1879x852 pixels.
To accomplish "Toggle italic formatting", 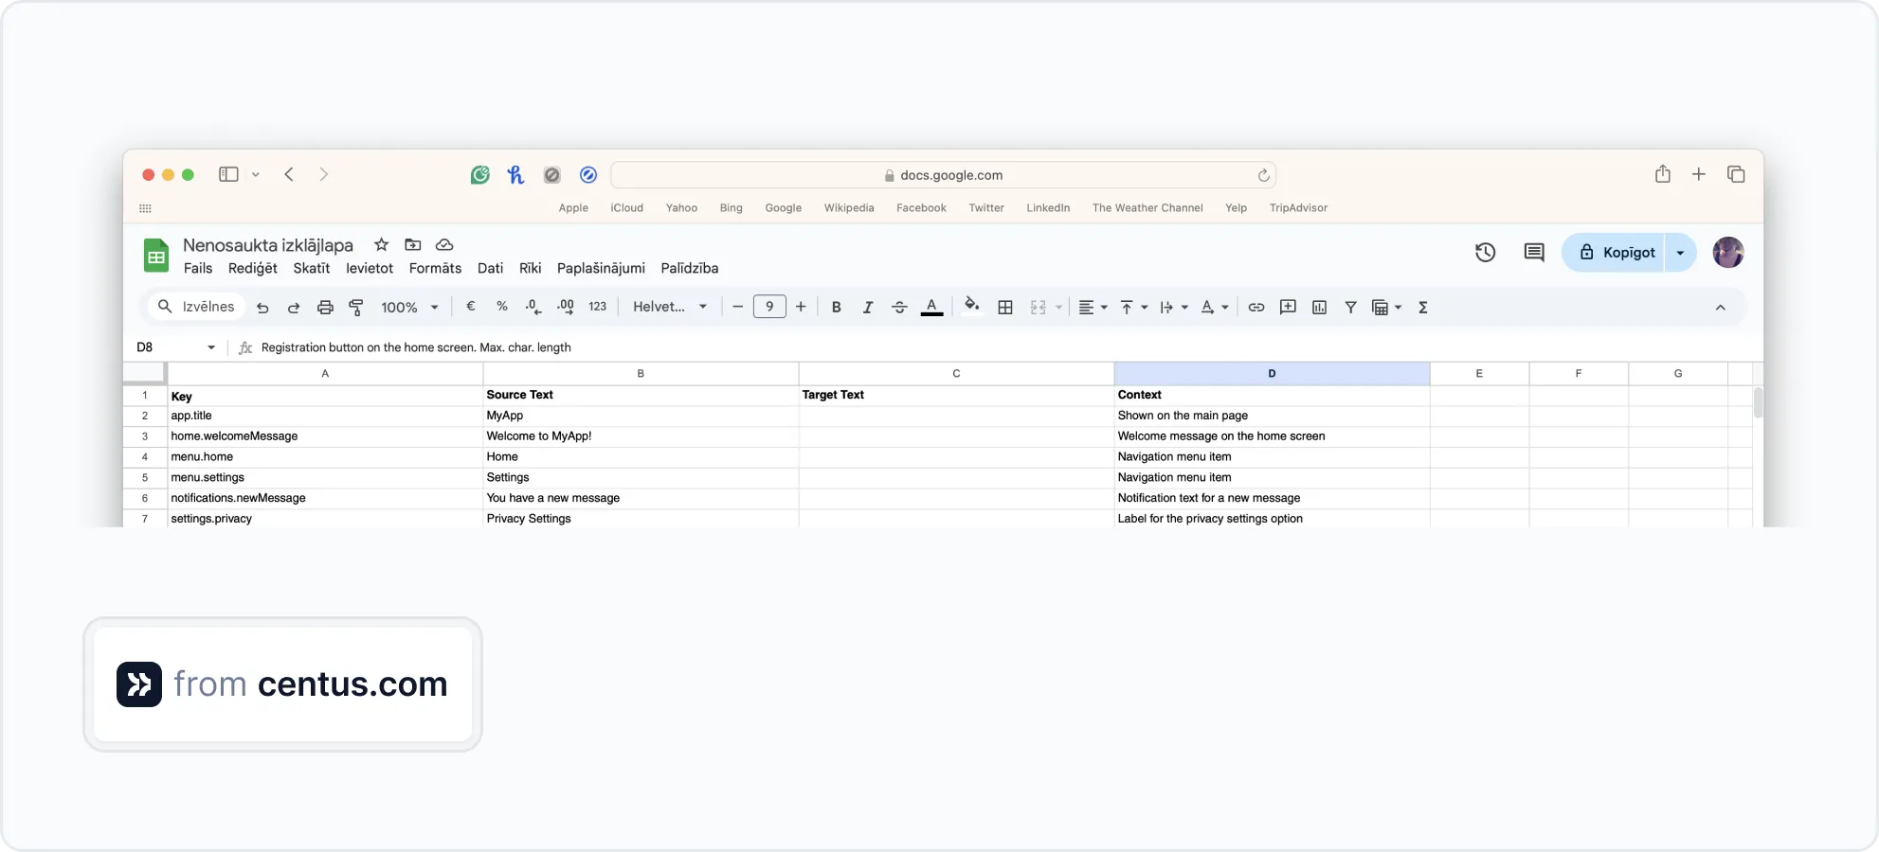I will point(867,307).
